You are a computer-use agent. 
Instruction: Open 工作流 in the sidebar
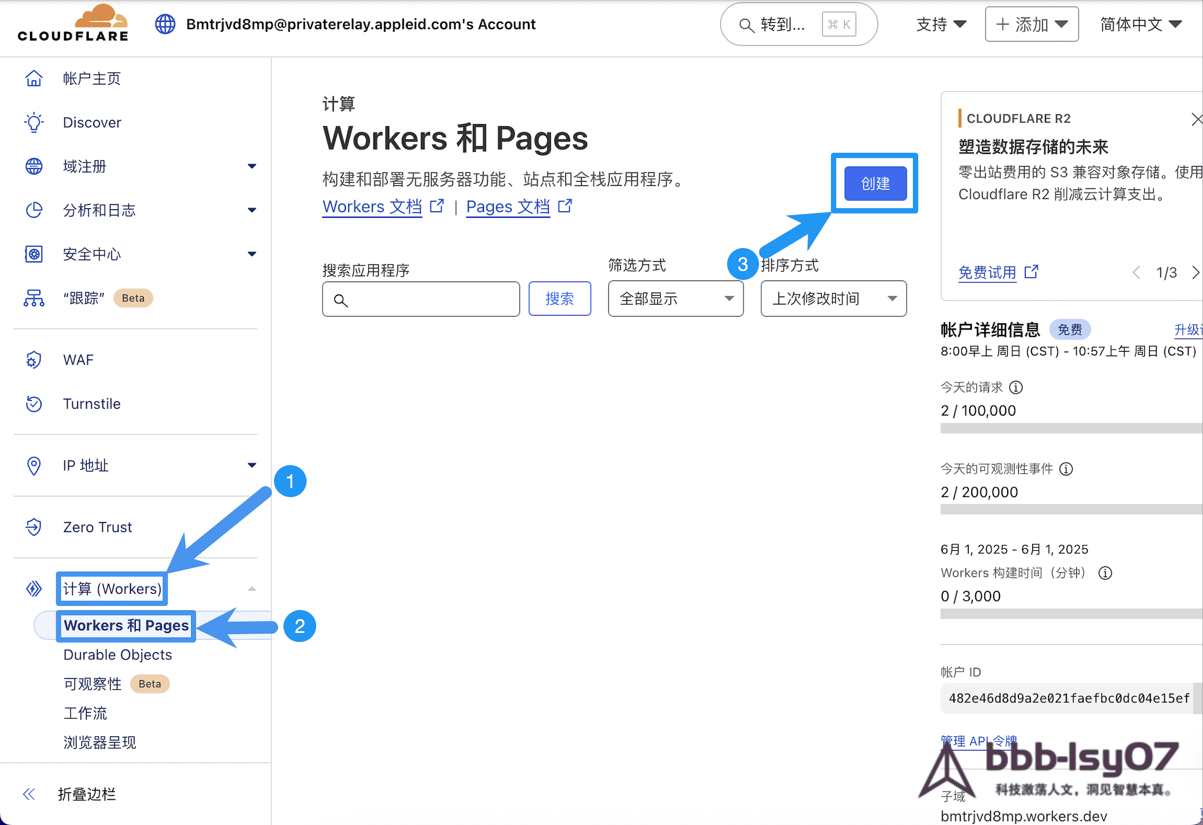click(85, 713)
